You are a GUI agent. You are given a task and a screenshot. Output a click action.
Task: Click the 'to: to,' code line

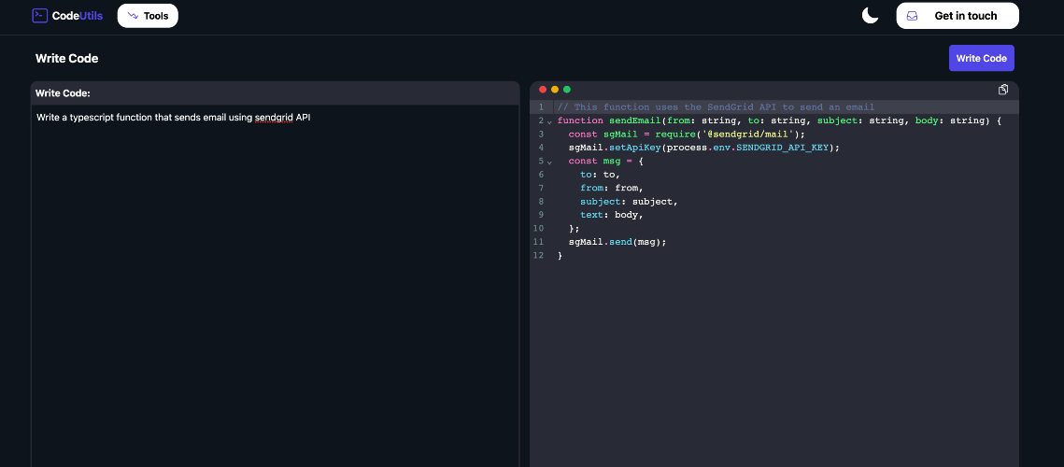(x=600, y=175)
